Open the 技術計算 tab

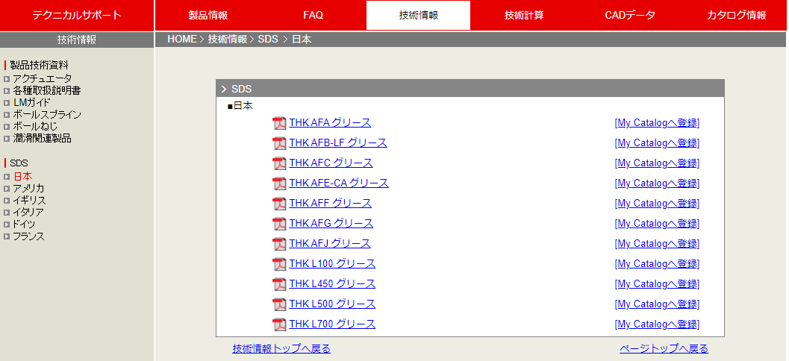(524, 15)
